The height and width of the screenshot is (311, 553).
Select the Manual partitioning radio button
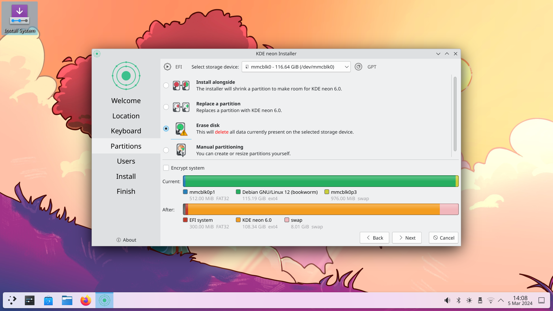point(166,150)
